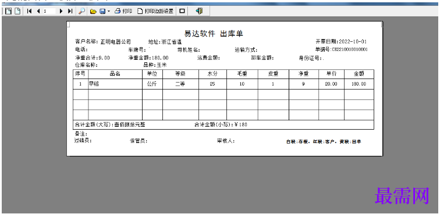Click customer name 正明电器公司
440x214 pixels.
(x=116, y=42)
